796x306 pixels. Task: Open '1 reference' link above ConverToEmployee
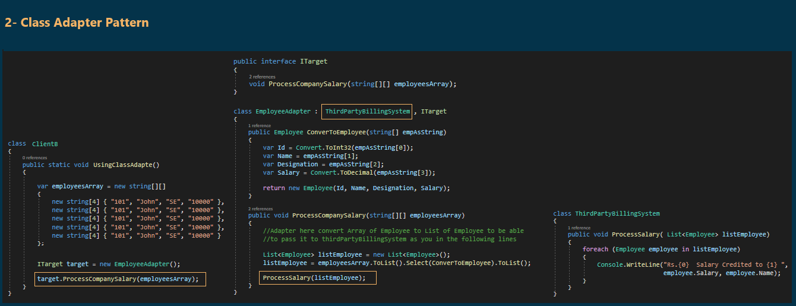coord(260,125)
